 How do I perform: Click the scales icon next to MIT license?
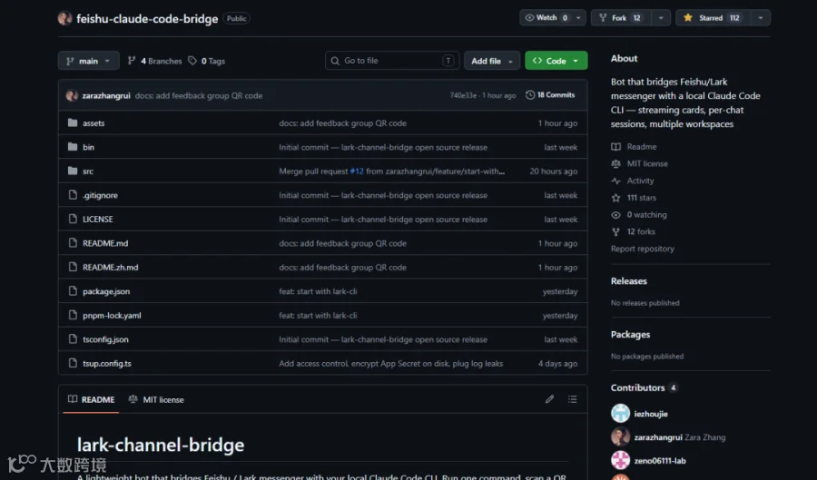click(x=615, y=163)
